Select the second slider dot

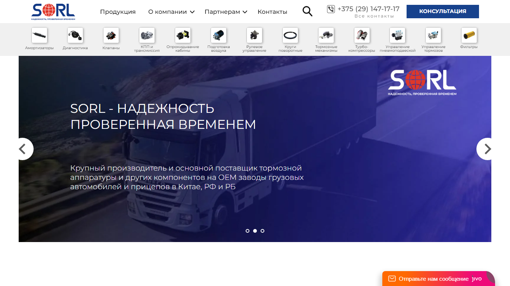pos(255,231)
